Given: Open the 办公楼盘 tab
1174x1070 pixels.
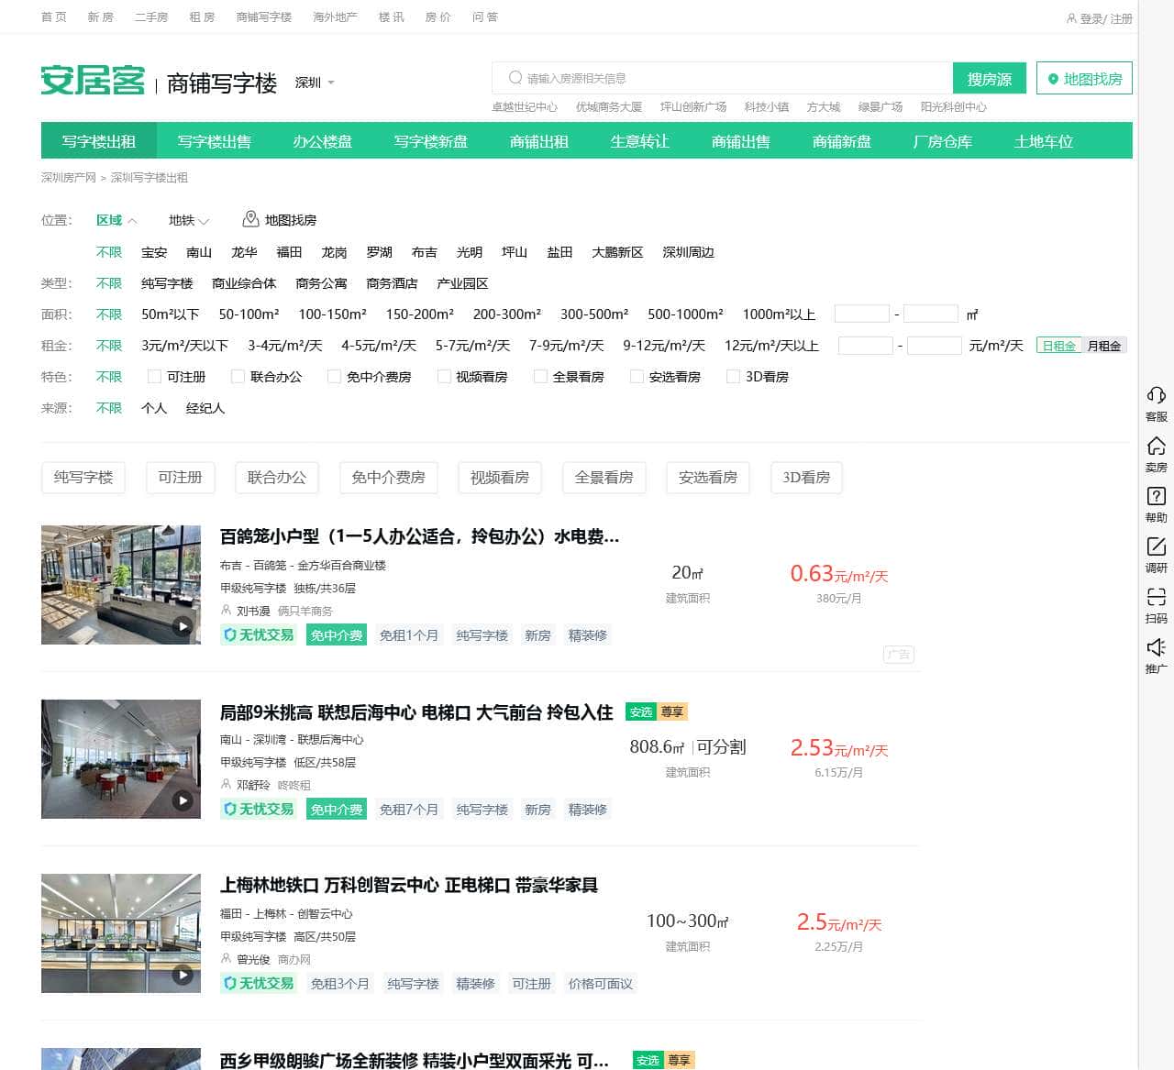Looking at the screenshot, I should coord(323,141).
